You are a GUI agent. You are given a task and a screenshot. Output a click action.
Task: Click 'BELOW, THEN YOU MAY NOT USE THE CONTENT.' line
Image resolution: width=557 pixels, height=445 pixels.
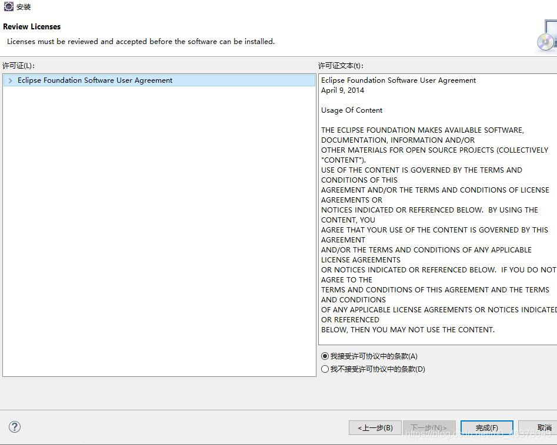[408, 330]
